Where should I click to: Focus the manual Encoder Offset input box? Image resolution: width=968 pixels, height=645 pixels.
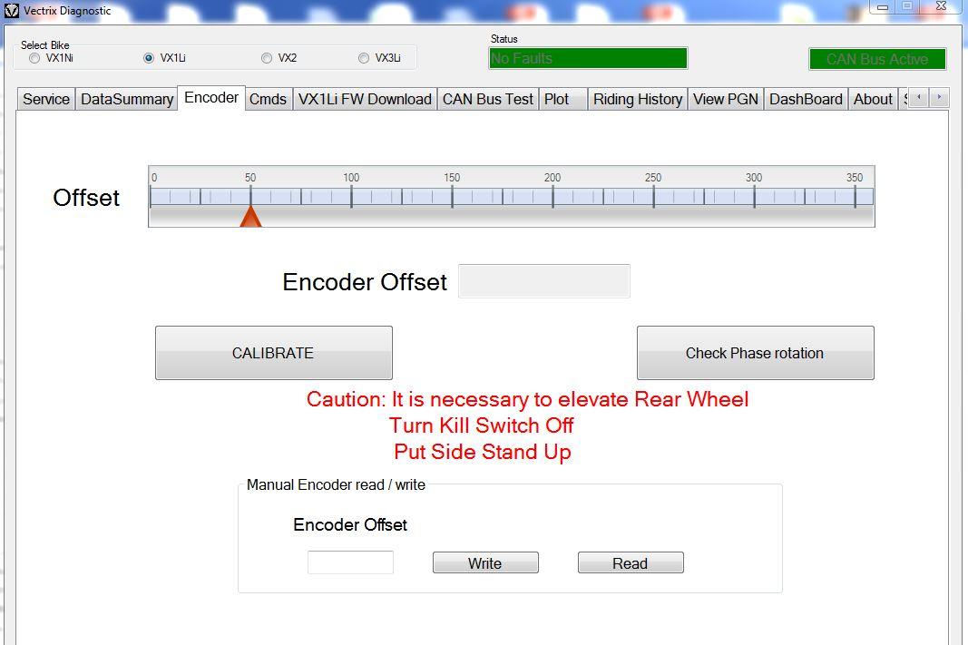point(350,562)
